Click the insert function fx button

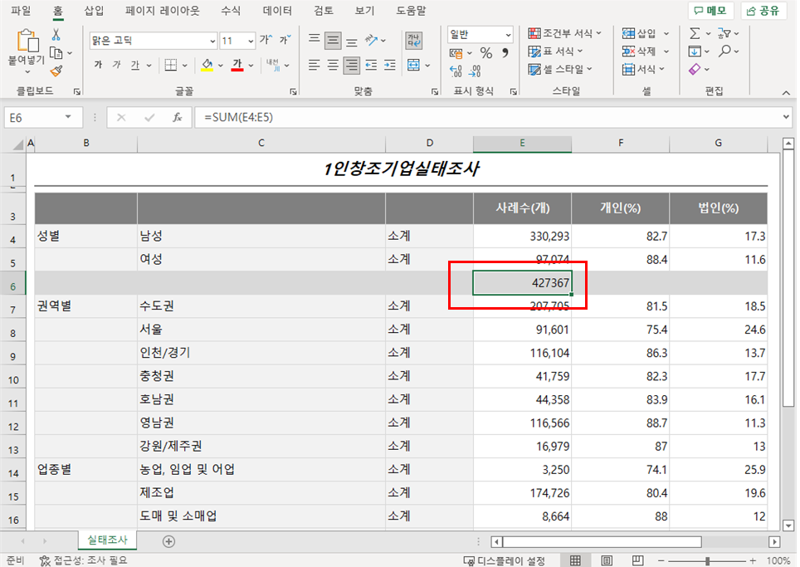point(177,117)
